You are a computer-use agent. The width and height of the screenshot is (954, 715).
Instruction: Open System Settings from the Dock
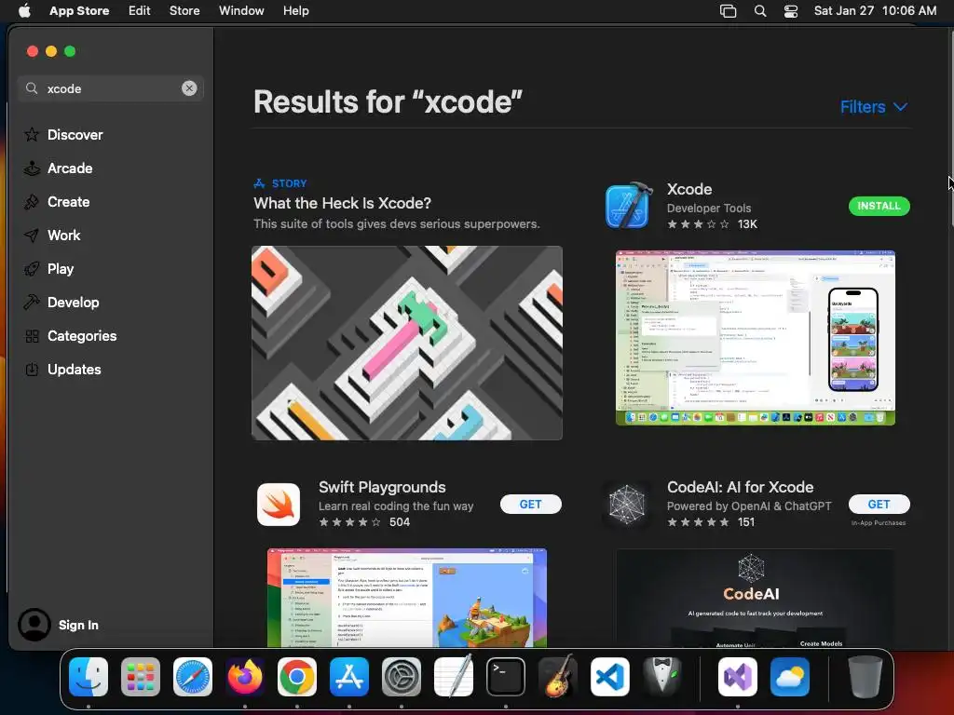402,677
